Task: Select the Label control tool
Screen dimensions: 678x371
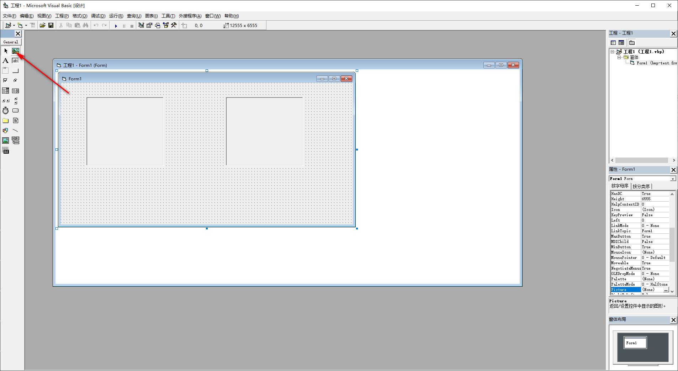Action: tap(6, 61)
